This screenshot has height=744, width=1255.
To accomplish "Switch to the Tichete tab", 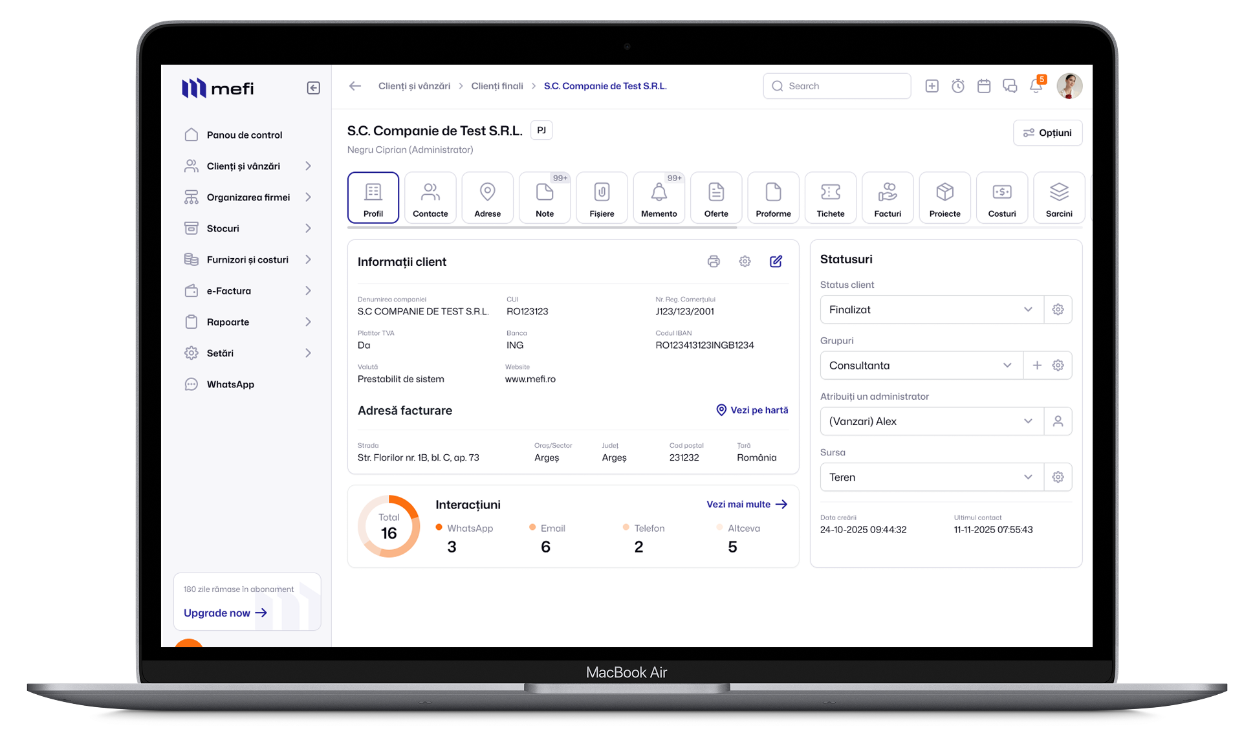I will coord(831,197).
